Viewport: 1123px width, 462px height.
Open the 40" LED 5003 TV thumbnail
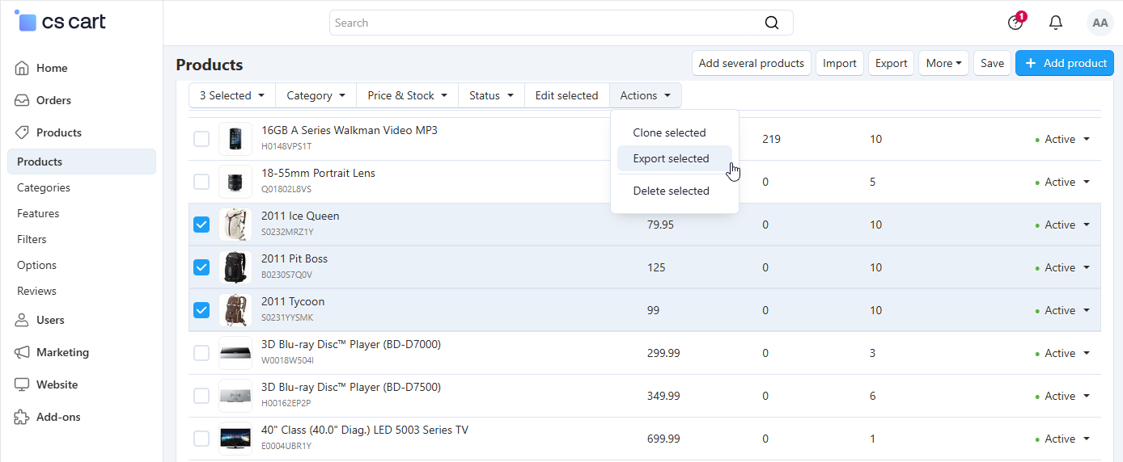(x=235, y=439)
